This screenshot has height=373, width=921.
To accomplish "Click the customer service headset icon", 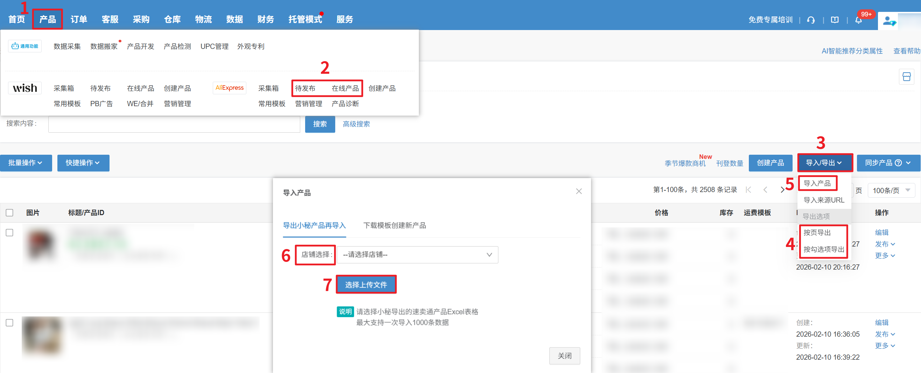I will (810, 20).
